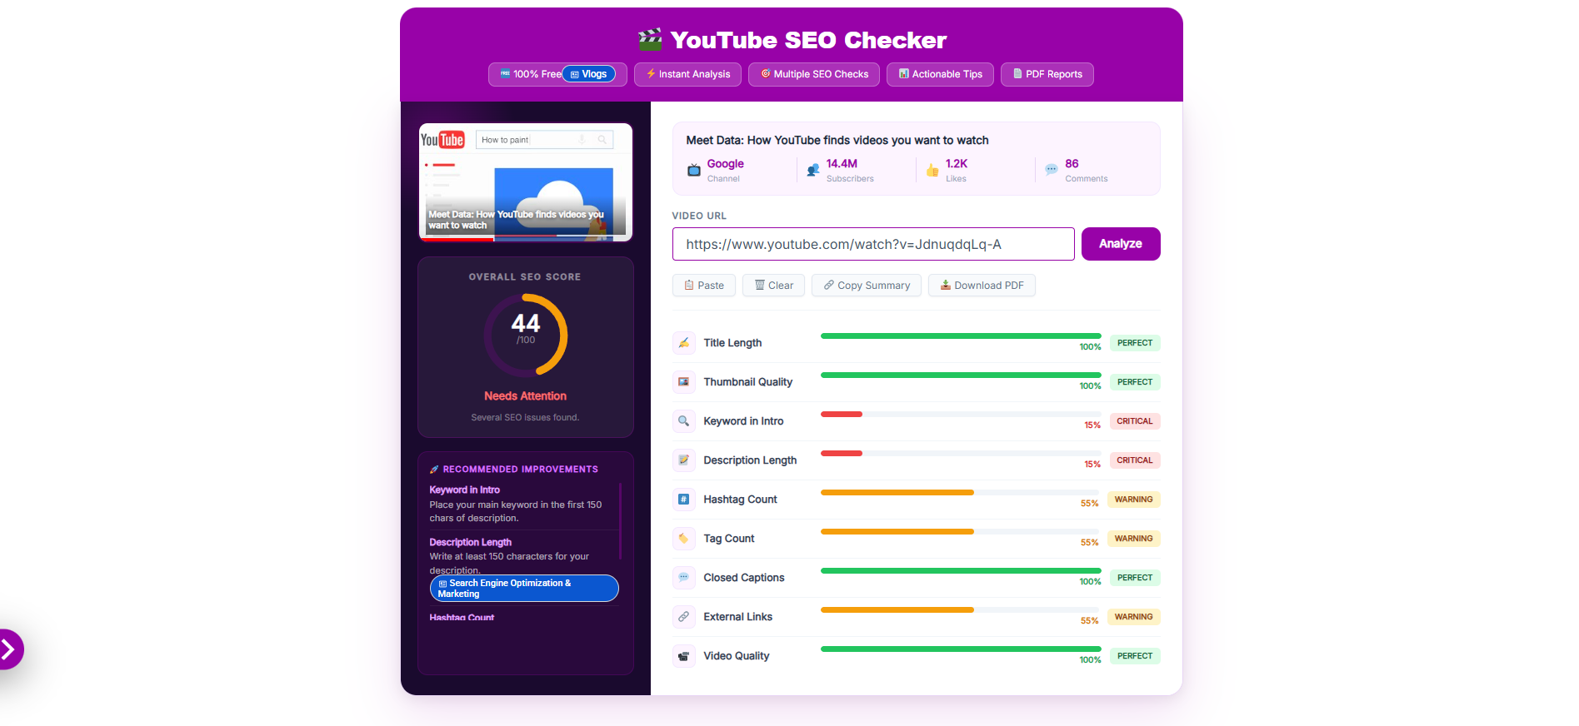
Task: Open the side panel arrow button
Action: (8, 649)
